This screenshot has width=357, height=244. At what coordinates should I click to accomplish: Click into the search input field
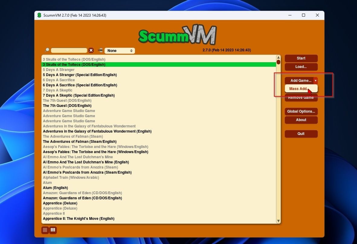(69, 50)
